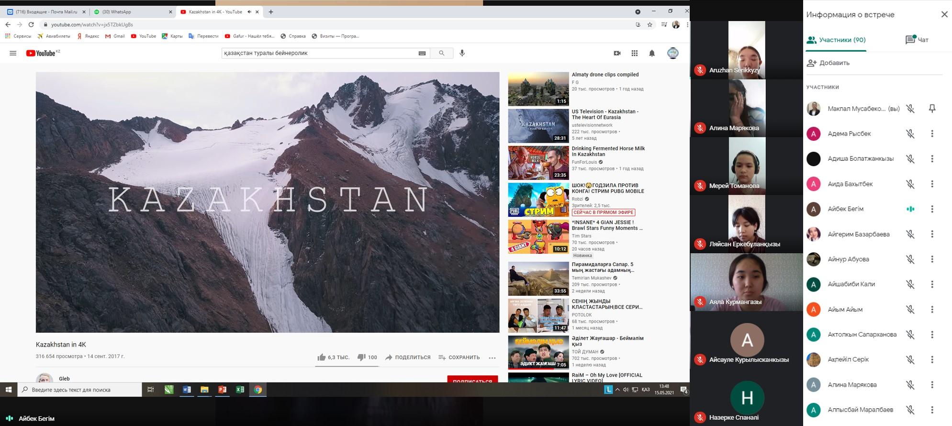
Task: Open more options for Айнур Абуова
Action: 931,259
